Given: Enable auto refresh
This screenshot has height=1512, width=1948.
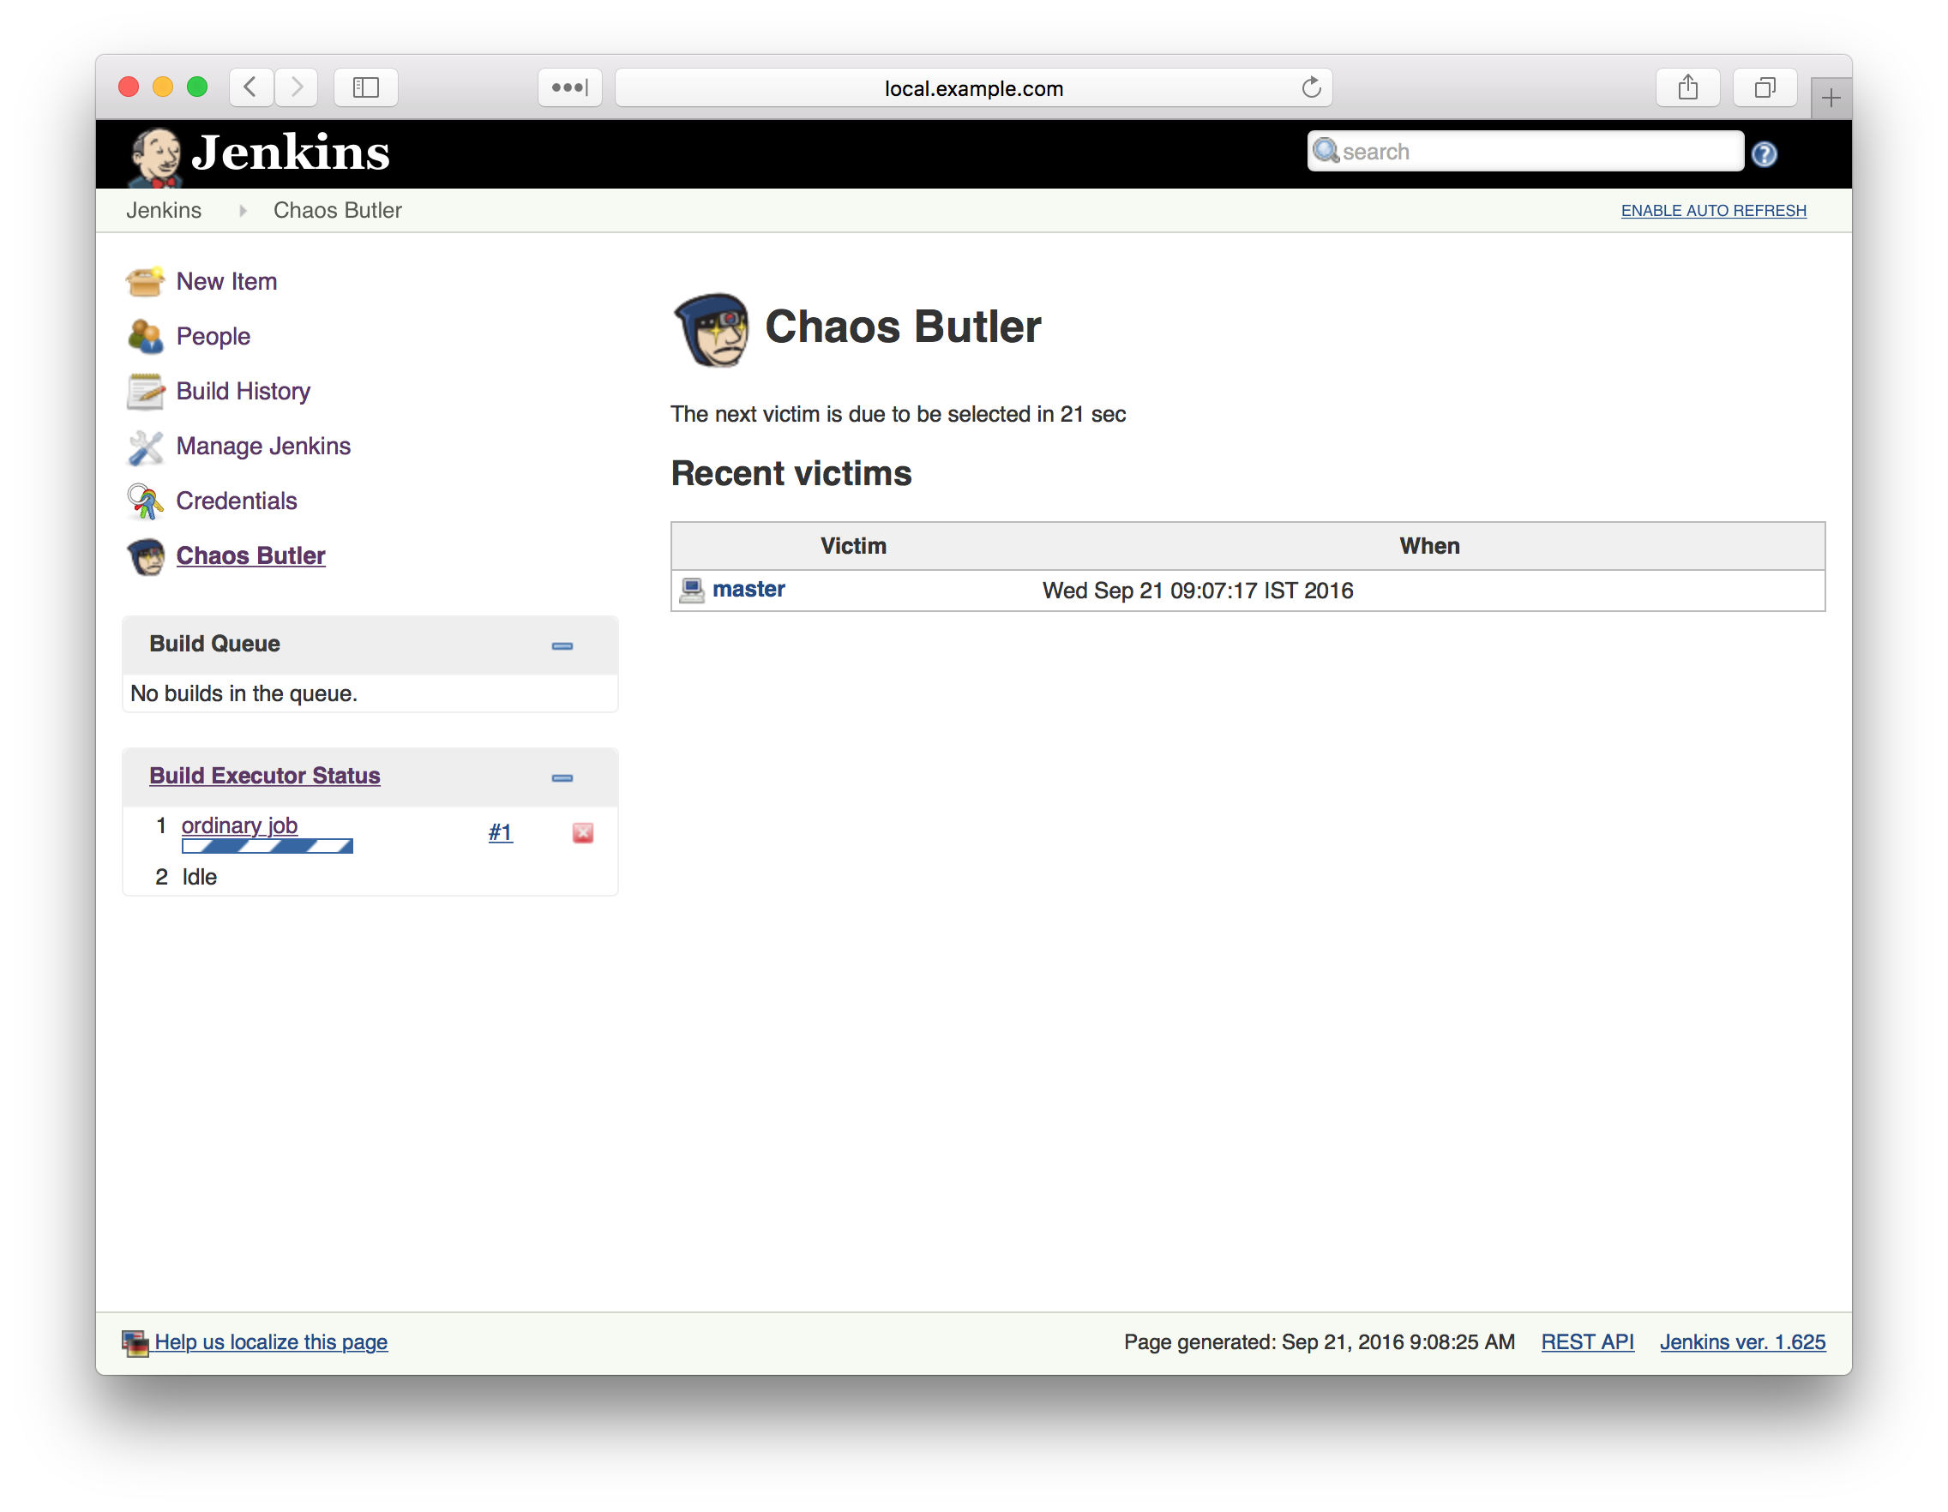Looking at the screenshot, I should [x=1712, y=210].
